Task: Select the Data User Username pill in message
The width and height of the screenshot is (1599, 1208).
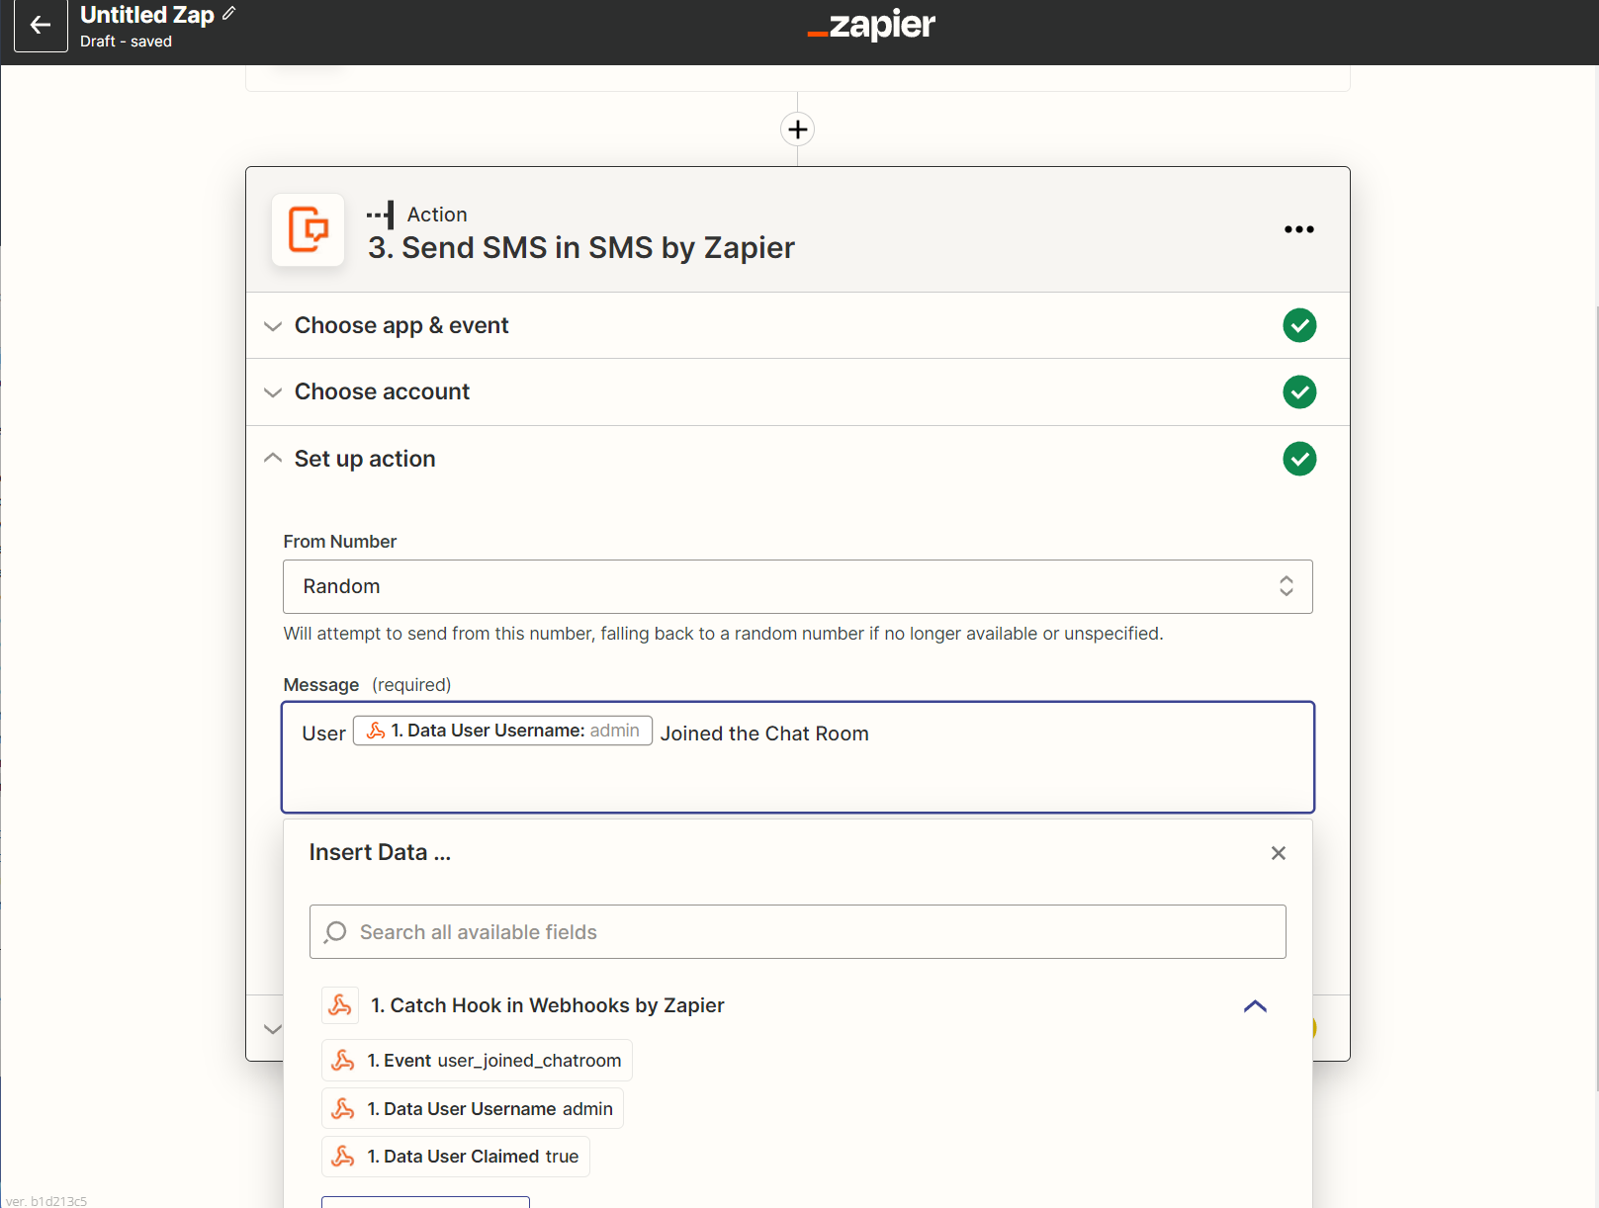Action: tap(502, 731)
